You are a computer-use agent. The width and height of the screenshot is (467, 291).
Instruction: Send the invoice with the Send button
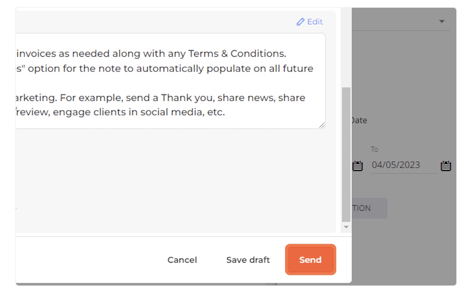(310, 260)
